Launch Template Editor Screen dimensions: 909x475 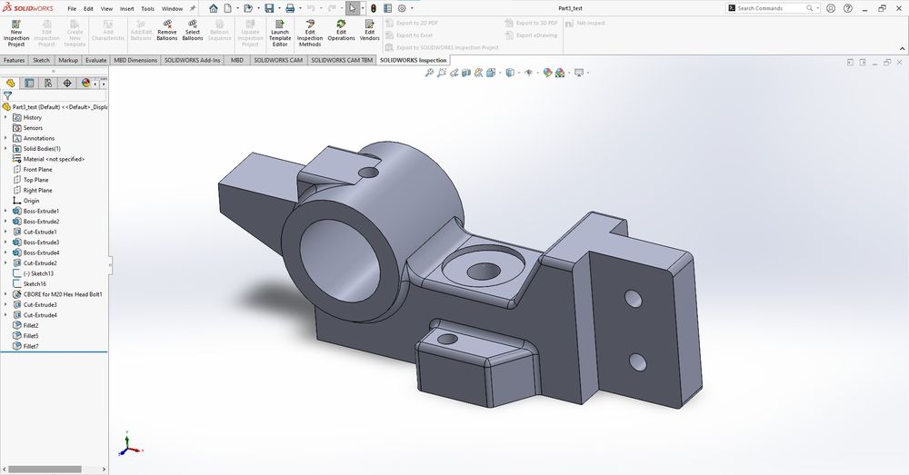(x=280, y=33)
